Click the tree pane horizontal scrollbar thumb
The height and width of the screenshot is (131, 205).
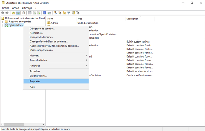[14, 124]
